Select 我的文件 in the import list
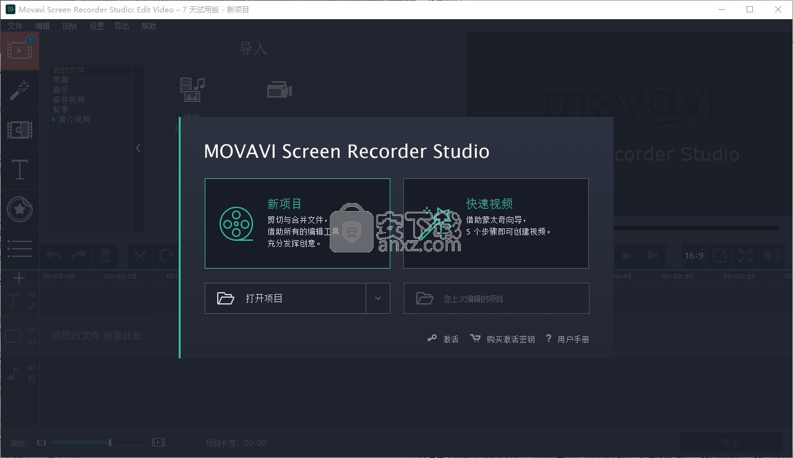This screenshot has height=458, width=793. coord(69,70)
